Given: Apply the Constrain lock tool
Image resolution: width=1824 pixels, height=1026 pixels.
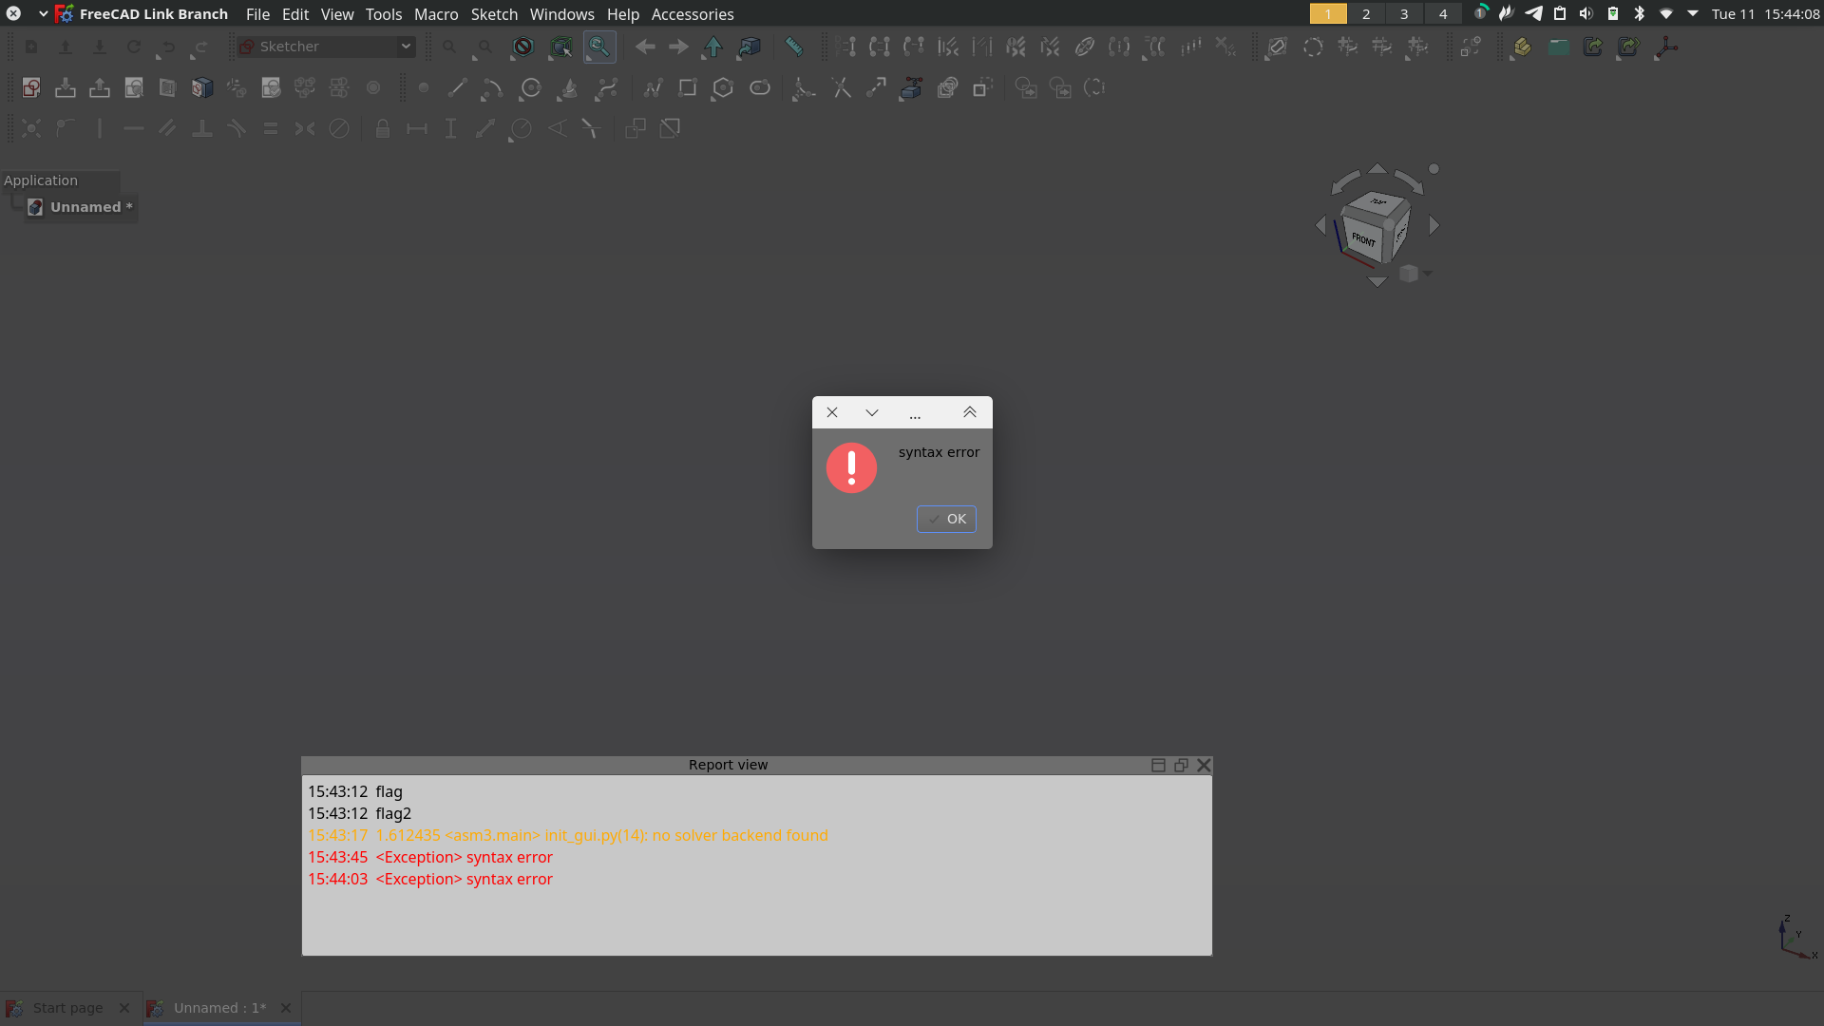Looking at the screenshot, I should [383, 128].
